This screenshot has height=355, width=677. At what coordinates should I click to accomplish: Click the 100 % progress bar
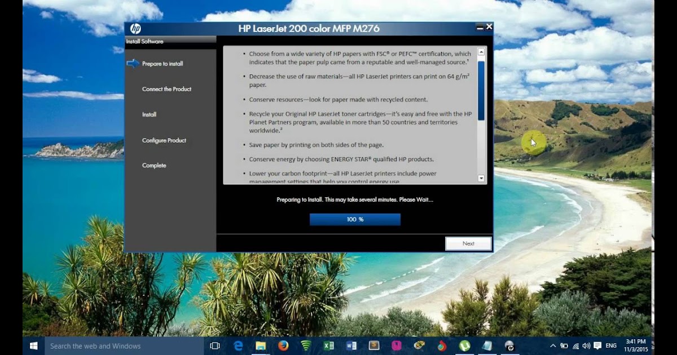point(355,219)
